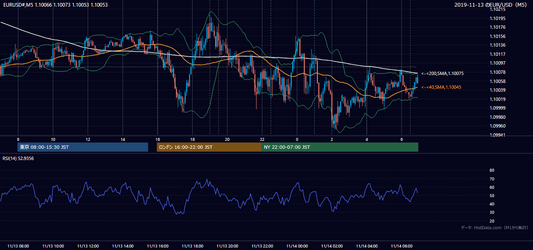Click the 11/14 02:00 date label
This screenshot has height=250, width=533.
click(332, 246)
